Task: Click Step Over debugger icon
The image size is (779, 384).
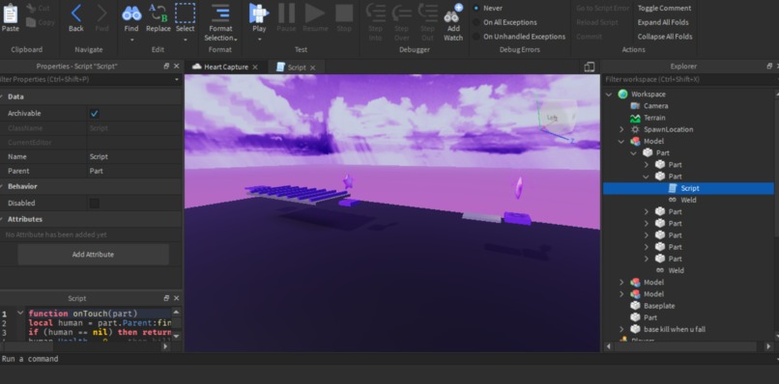Action: [x=401, y=14]
